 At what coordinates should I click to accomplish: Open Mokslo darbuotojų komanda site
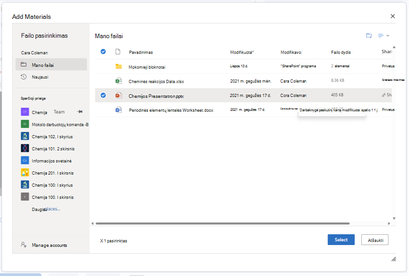60,125
